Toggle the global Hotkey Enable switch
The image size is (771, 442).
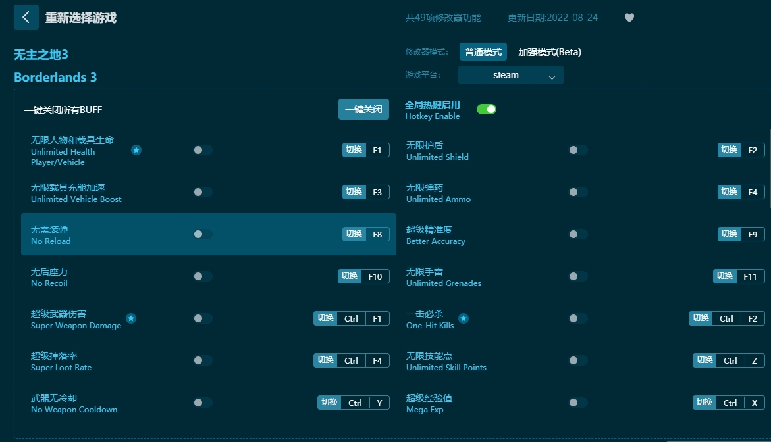487,109
